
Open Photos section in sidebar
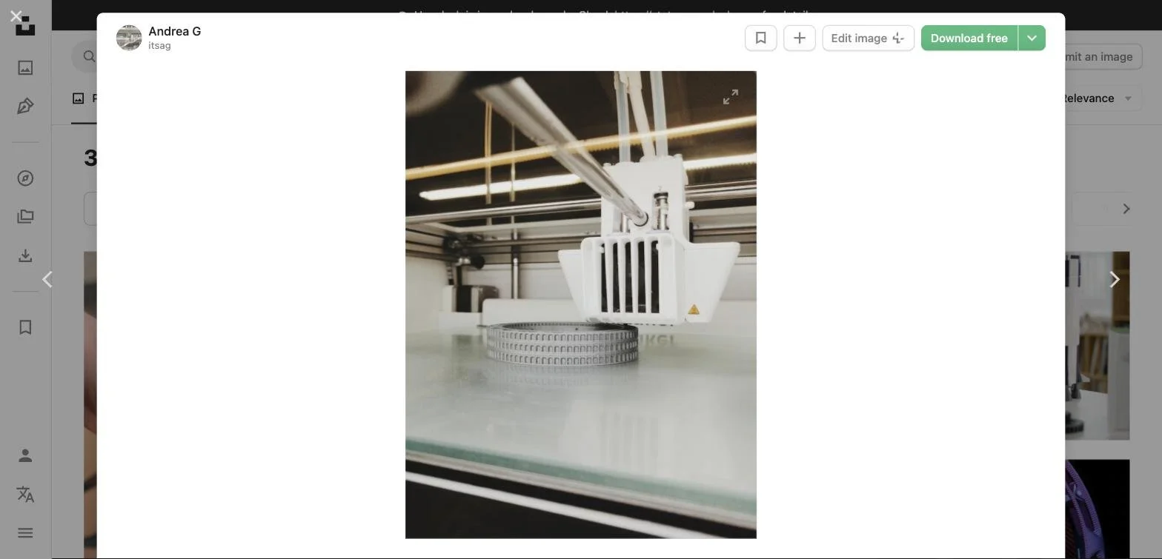click(x=25, y=67)
